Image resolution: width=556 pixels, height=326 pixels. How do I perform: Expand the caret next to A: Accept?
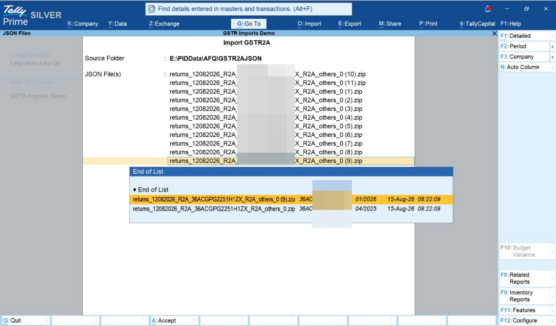(x=196, y=320)
